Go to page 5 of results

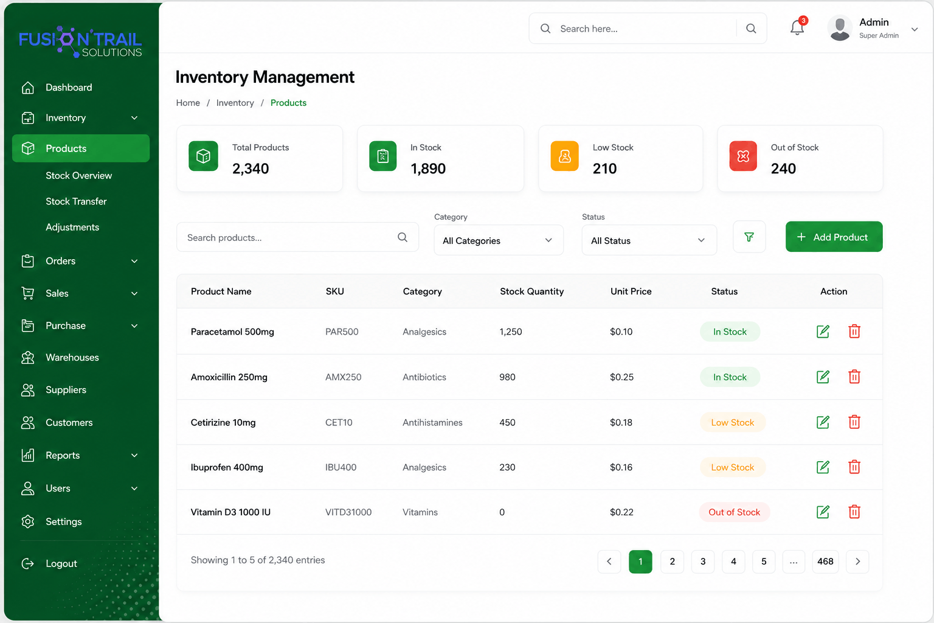coord(764,562)
